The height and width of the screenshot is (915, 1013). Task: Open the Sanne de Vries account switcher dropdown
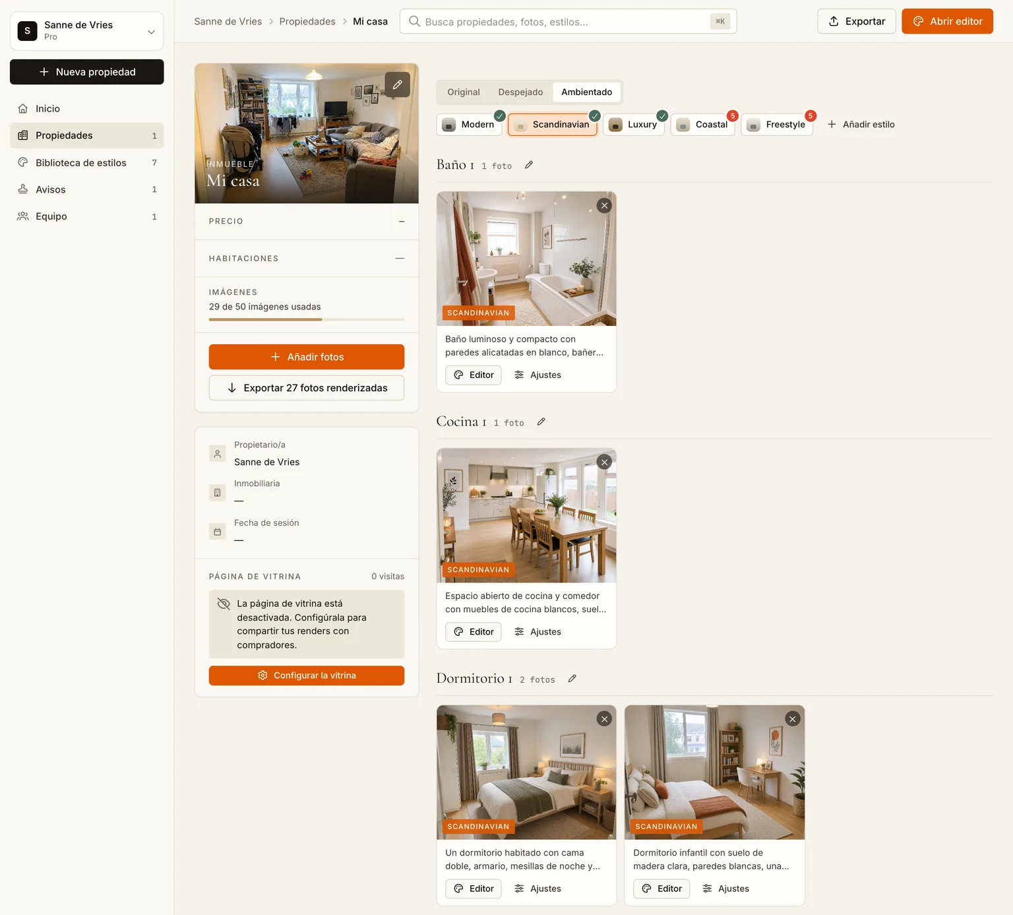(86, 31)
